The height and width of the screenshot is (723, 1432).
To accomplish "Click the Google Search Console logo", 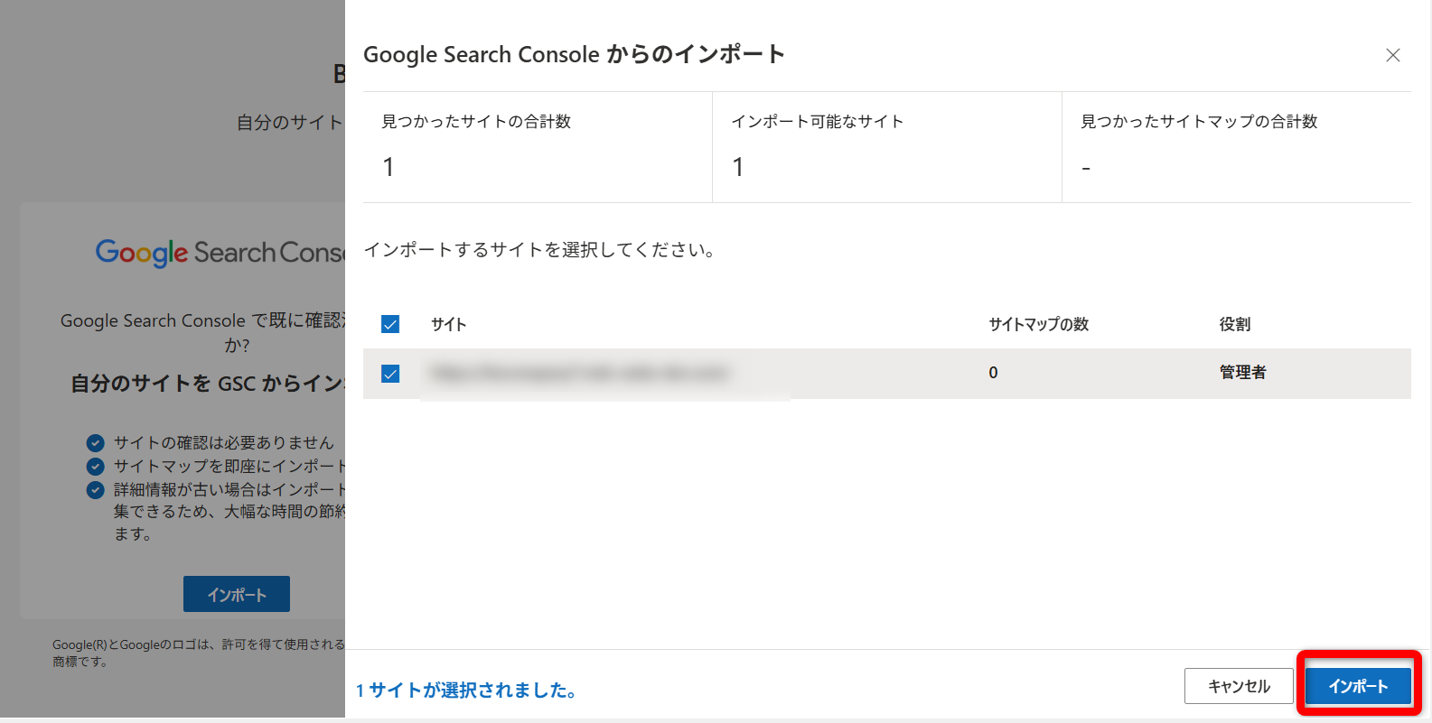I will [220, 253].
